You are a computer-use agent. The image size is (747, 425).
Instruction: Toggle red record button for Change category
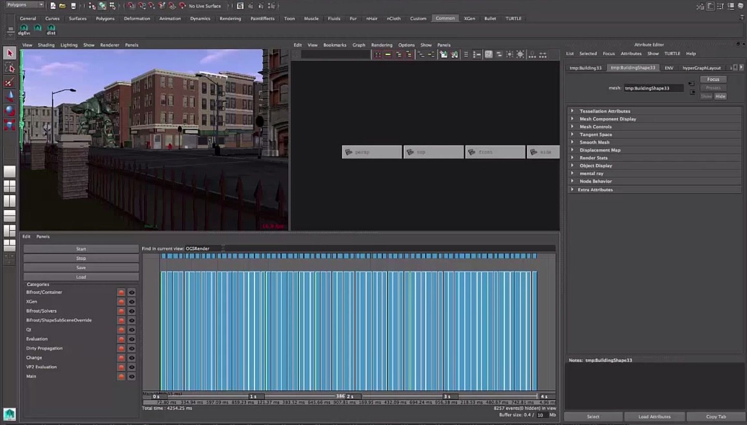(121, 358)
